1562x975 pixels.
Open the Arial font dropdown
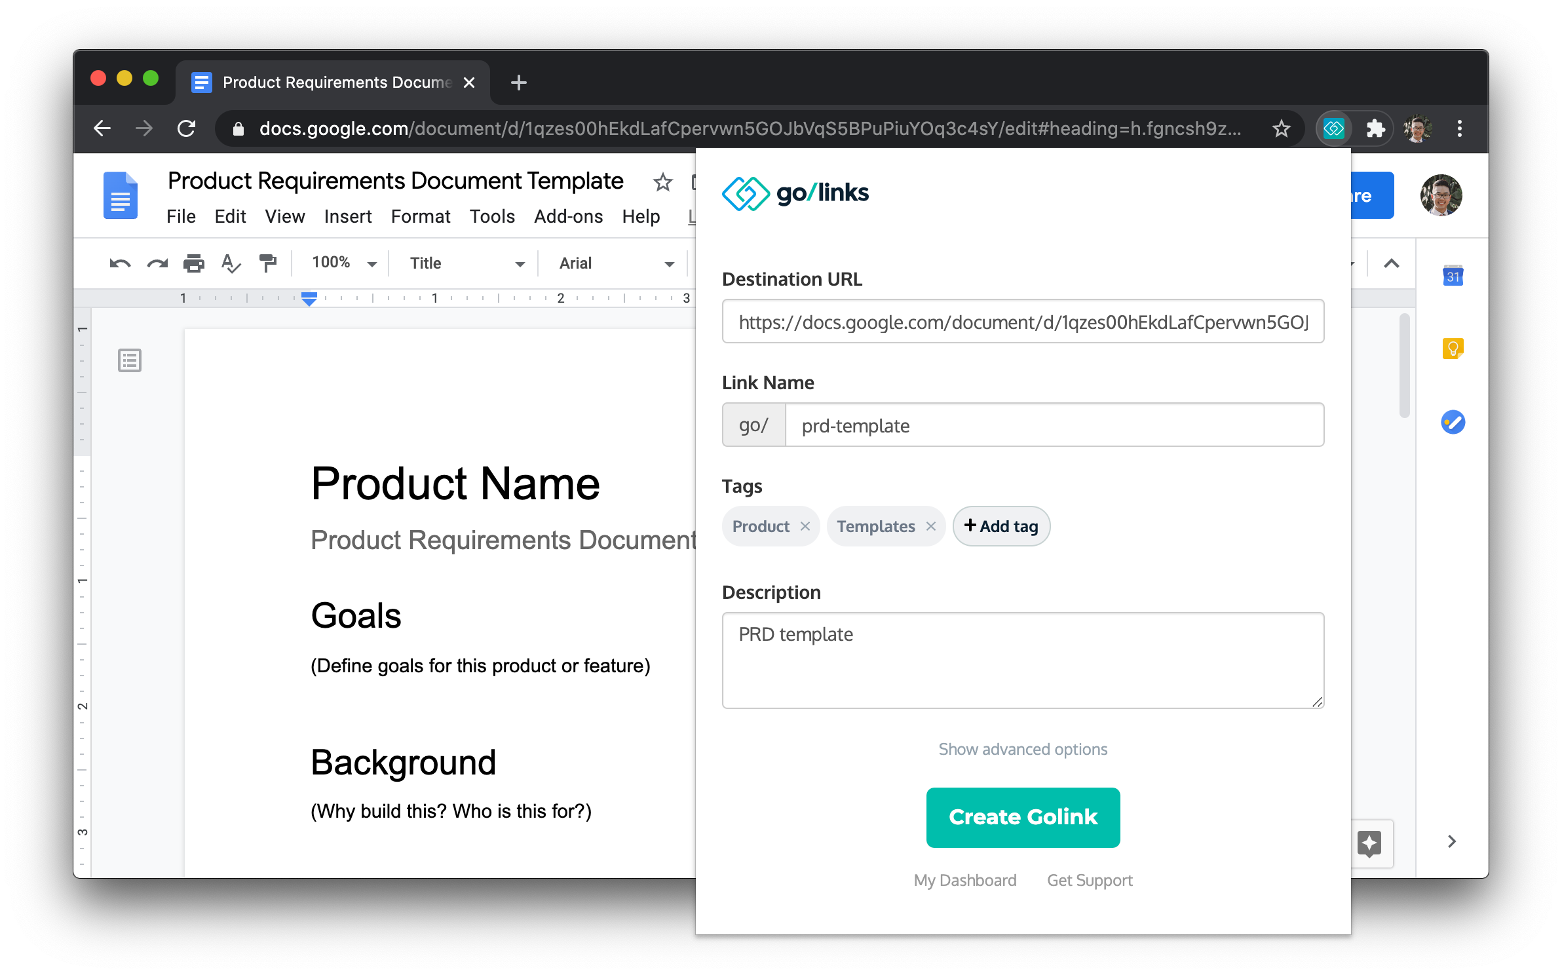[x=616, y=263]
